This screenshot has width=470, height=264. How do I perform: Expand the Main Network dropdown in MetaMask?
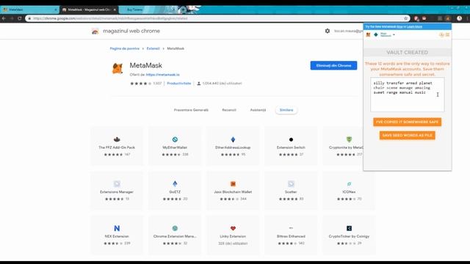click(x=388, y=34)
